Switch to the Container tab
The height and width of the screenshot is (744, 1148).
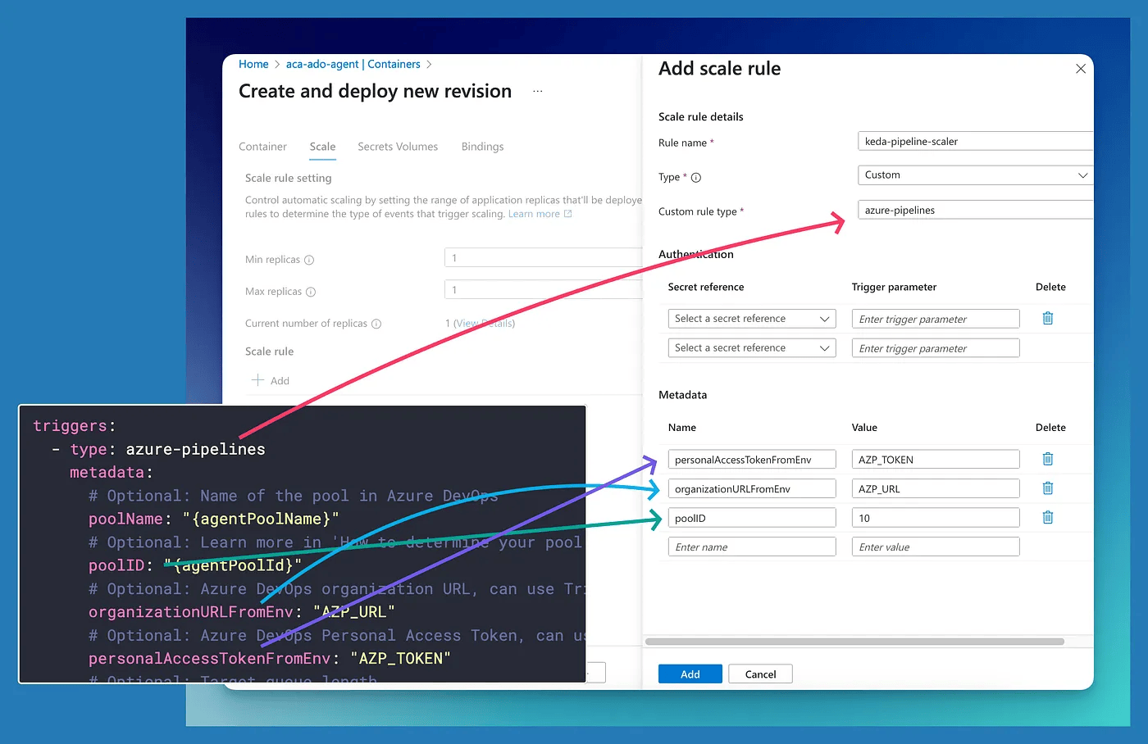pyautogui.click(x=262, y=147)
